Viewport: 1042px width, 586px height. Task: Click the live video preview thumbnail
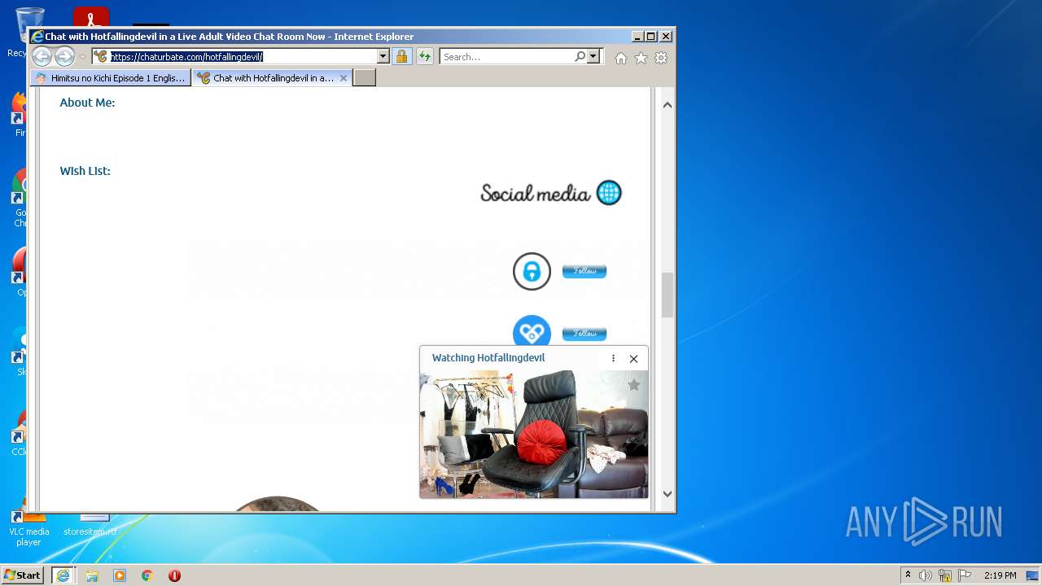coord(534,434)
